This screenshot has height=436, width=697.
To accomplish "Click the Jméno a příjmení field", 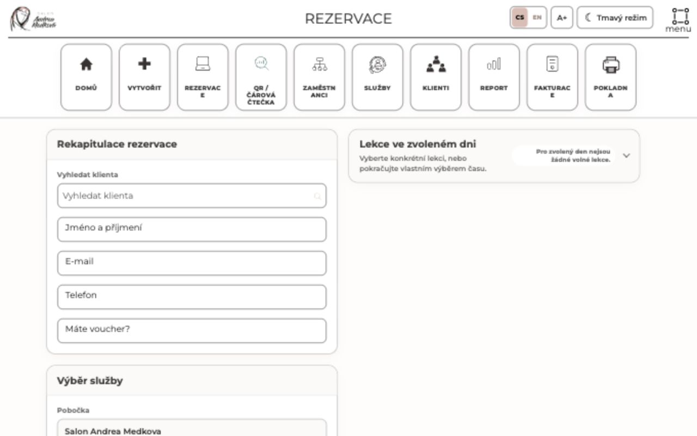I will tap(192, 229).
